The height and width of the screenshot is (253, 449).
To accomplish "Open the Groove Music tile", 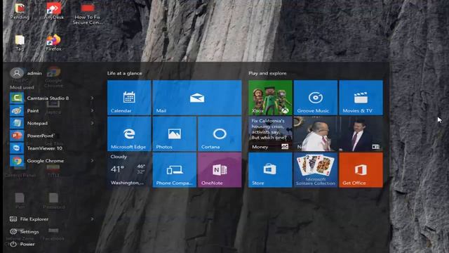I will click(316, 98).
